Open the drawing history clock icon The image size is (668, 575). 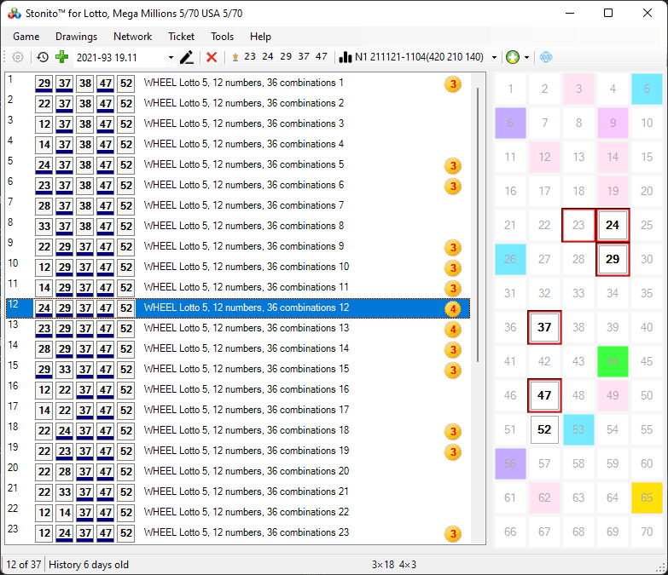43,57
